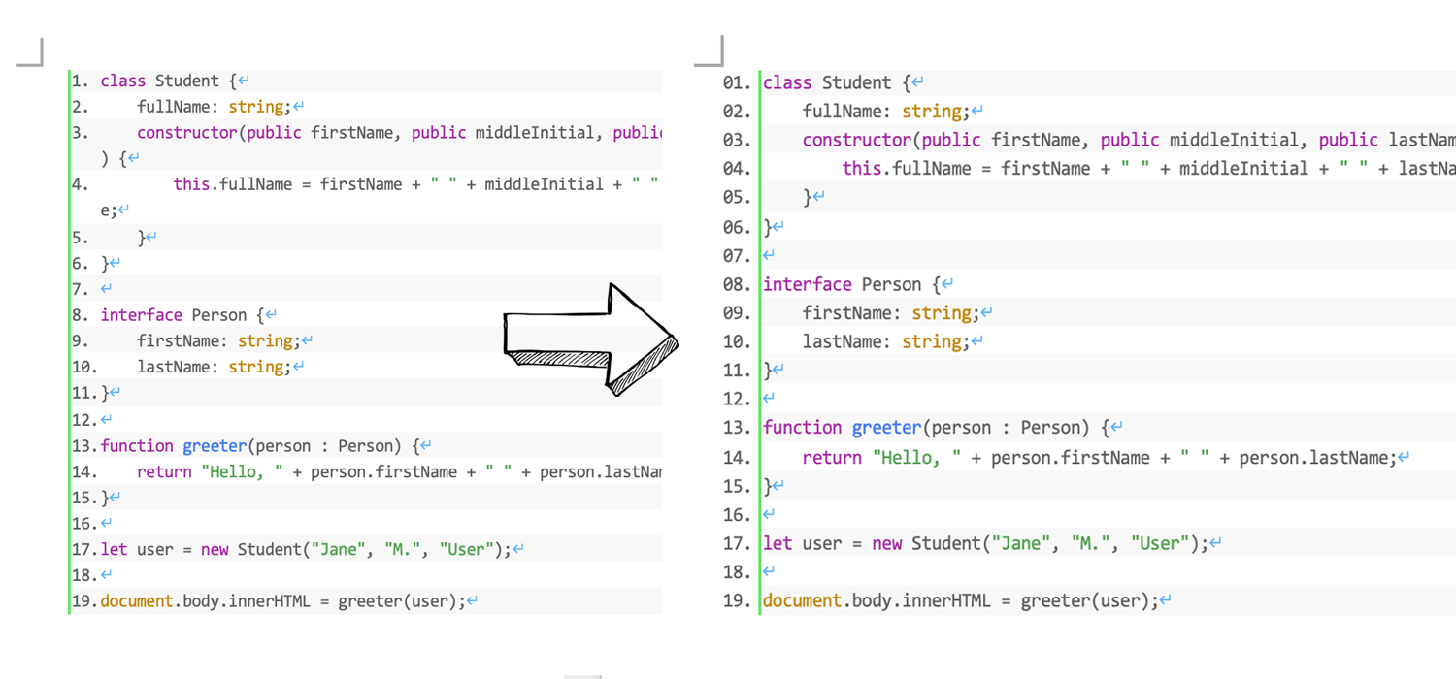Click closing brace on line numbered 06.
This screenshot has height=679, width=1456.
[x=768, y=227]
